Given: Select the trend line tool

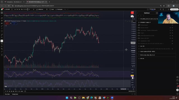Looking at the screenshot, I should click(2, 15).
